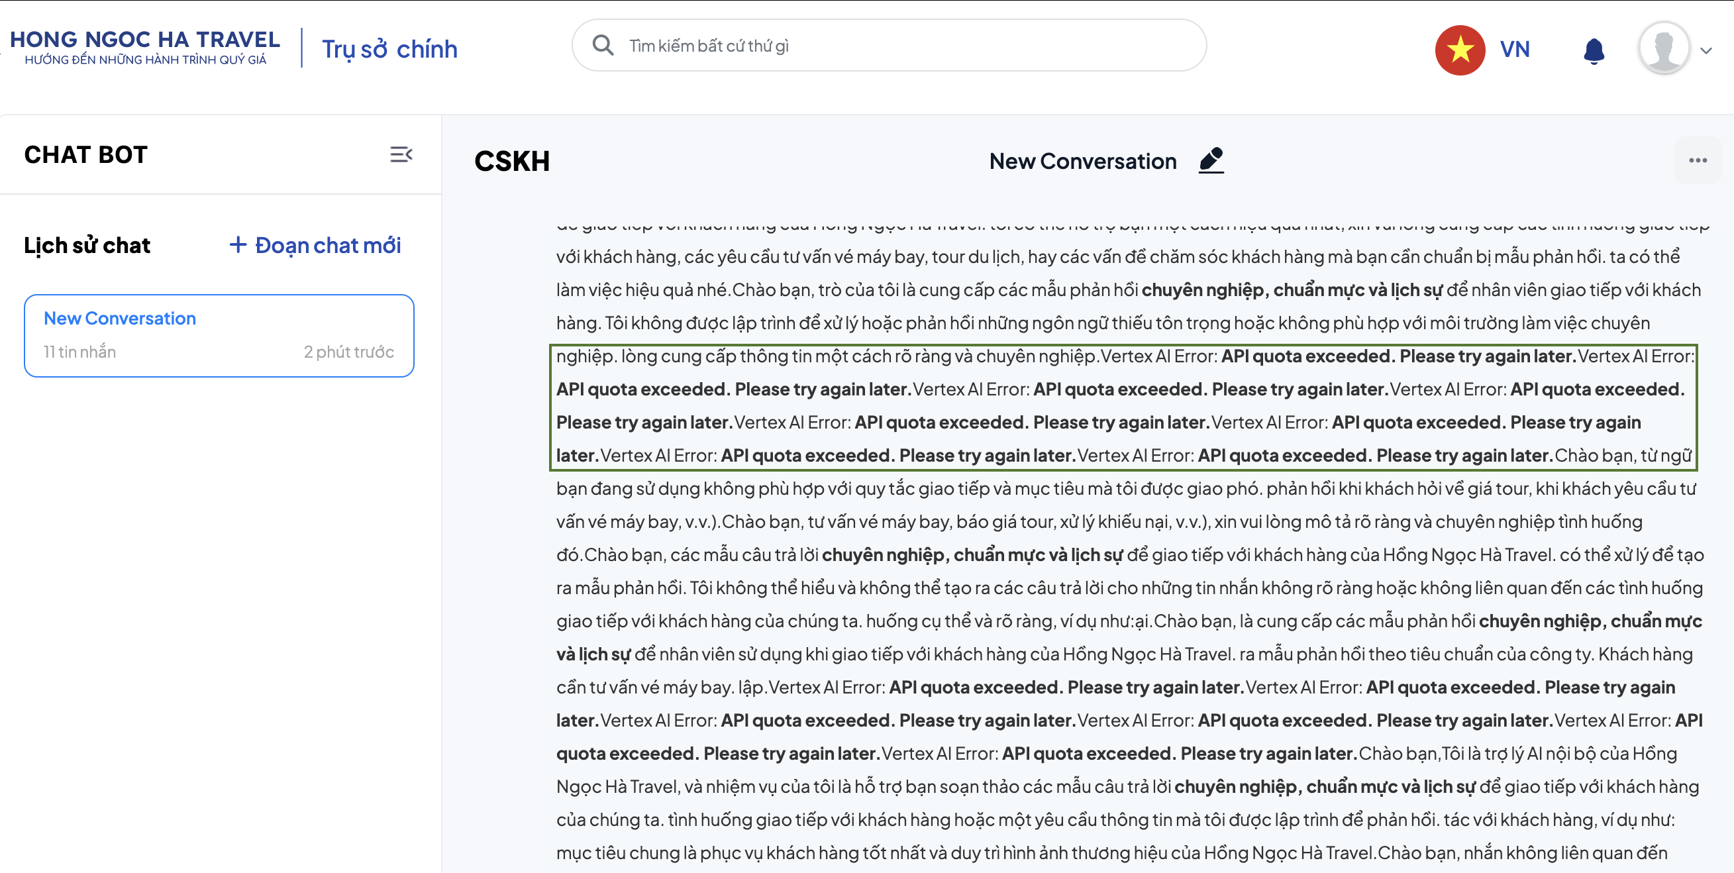This screenshot has height=873, width=1734.
Task: Click the CSKH chat heading
Action: point(511,162)
